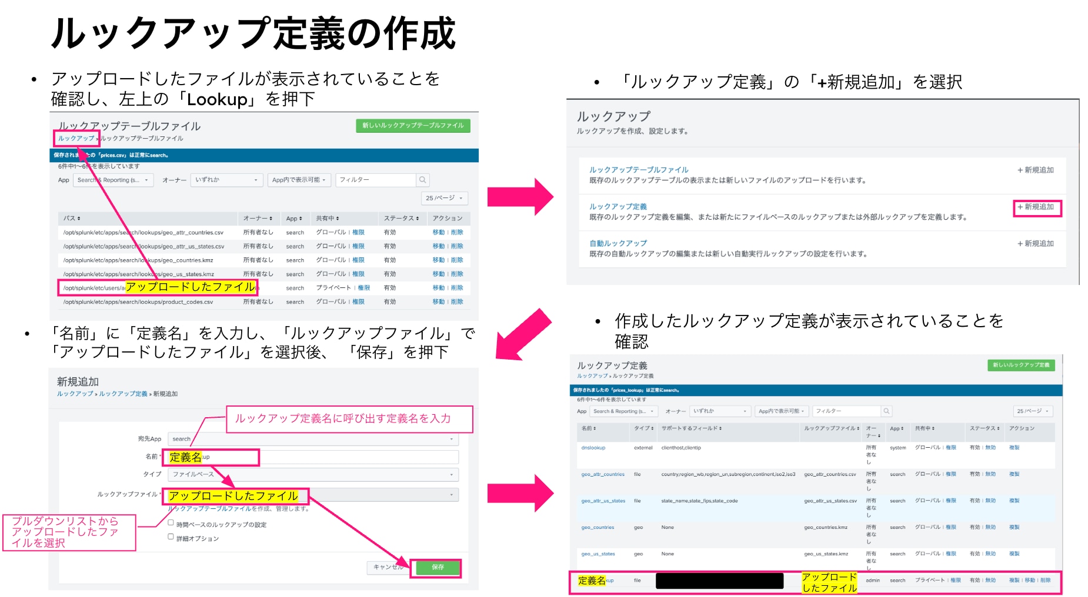Sort lookup definitions by 名前 column
The width and height of the screenshot is (1088, 597).
589,428
